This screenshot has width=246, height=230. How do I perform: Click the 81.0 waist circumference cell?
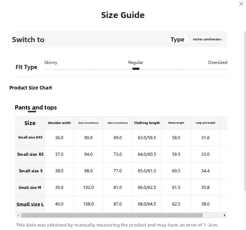pyautogui.click(x=118, y=188)
